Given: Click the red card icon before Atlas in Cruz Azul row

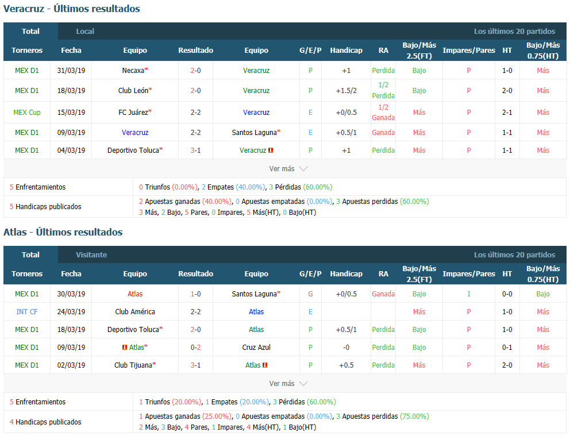Looking at the screenshot, I should [125, 348].
